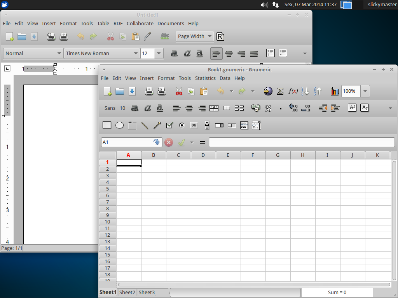The width and height of the screenshot is (398, 298).
Task: Apply percent format to the cell
Action: pyautogui.click(x=268, y=109)
